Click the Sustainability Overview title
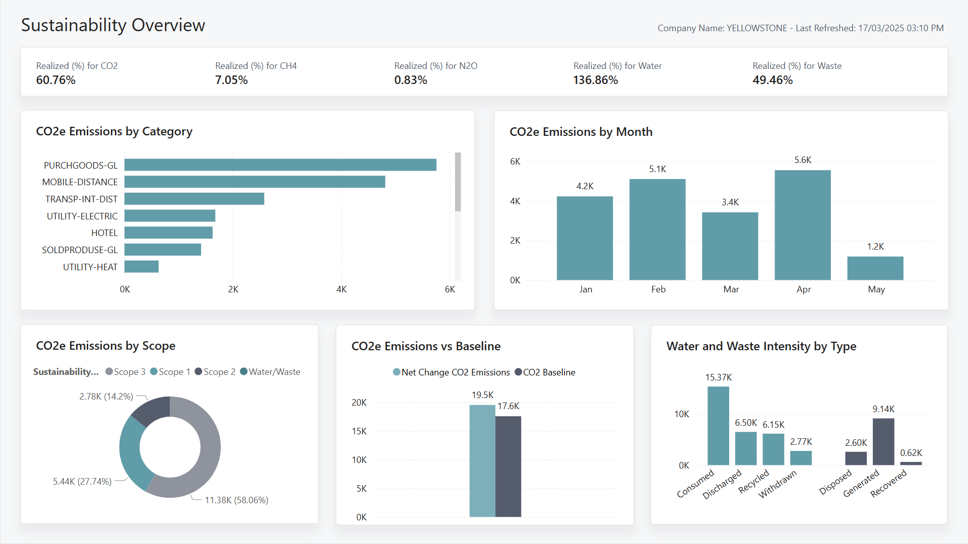Viewport: 968px width, 544px height. coord(112,25)
